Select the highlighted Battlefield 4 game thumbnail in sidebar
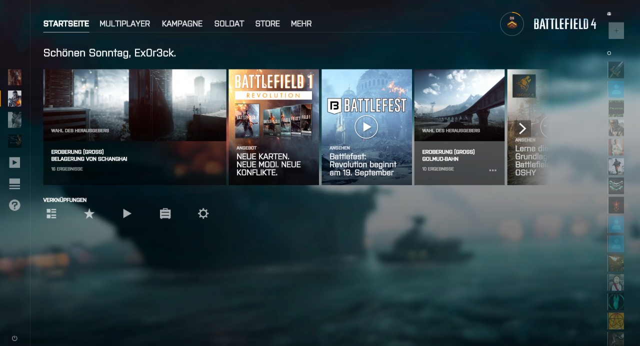 coord(14,98)
